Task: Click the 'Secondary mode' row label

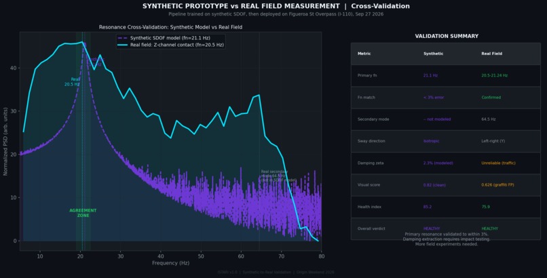Action: pos(373,119)
